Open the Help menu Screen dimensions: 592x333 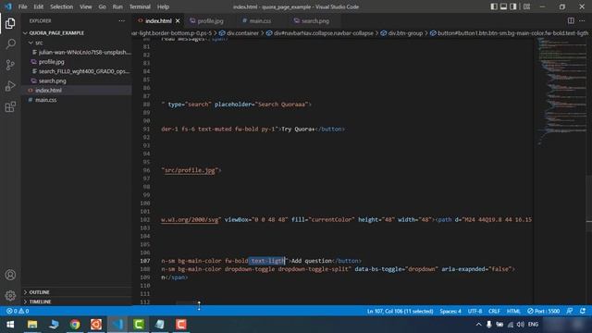163,6
